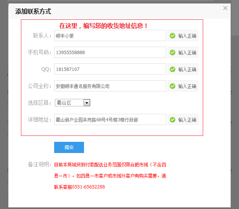Click the red 收货地址信息 heading text
Screen dimensions: 239x209
point(104,26)
